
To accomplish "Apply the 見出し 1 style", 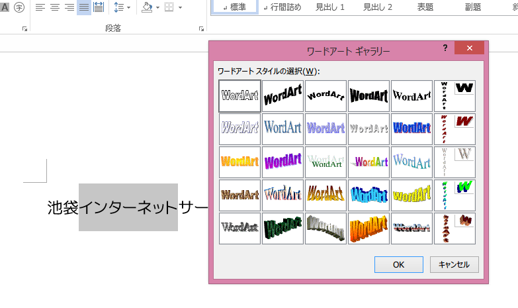I will click(329, 7).
